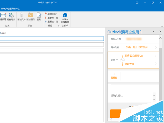Close the Outlook滴滴企业用车 pane

[x=160, y=31]
